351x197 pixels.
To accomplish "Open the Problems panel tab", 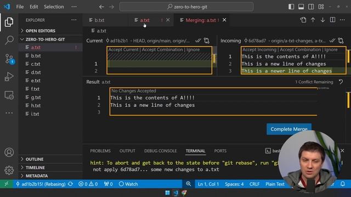I will (100, 151).
